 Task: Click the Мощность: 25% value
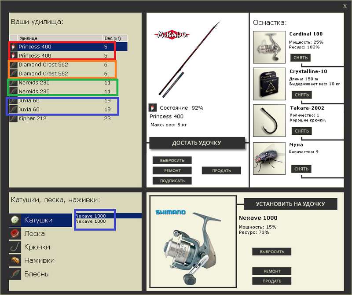306,42
